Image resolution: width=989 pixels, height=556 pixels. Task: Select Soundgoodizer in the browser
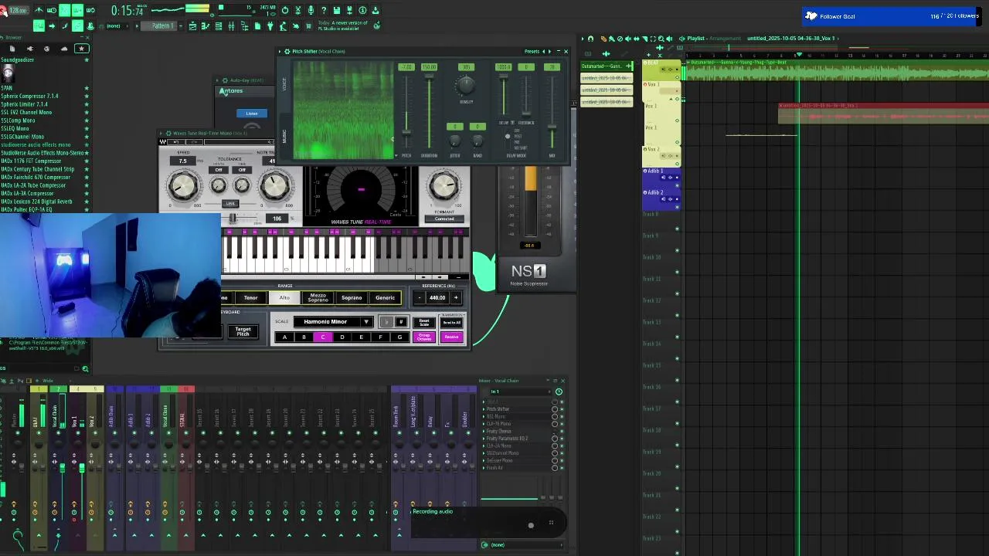tap(18, 60)
